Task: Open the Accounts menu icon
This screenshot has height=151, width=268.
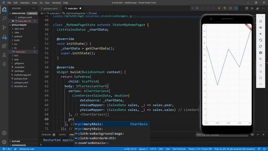Action: (4, 133)
